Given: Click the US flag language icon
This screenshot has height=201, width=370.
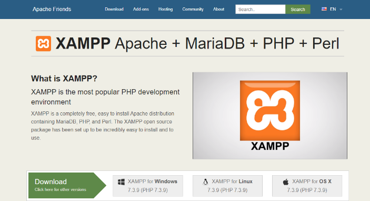Looking at the screenshot, I should pyautogui.click(x=324, y=9).
